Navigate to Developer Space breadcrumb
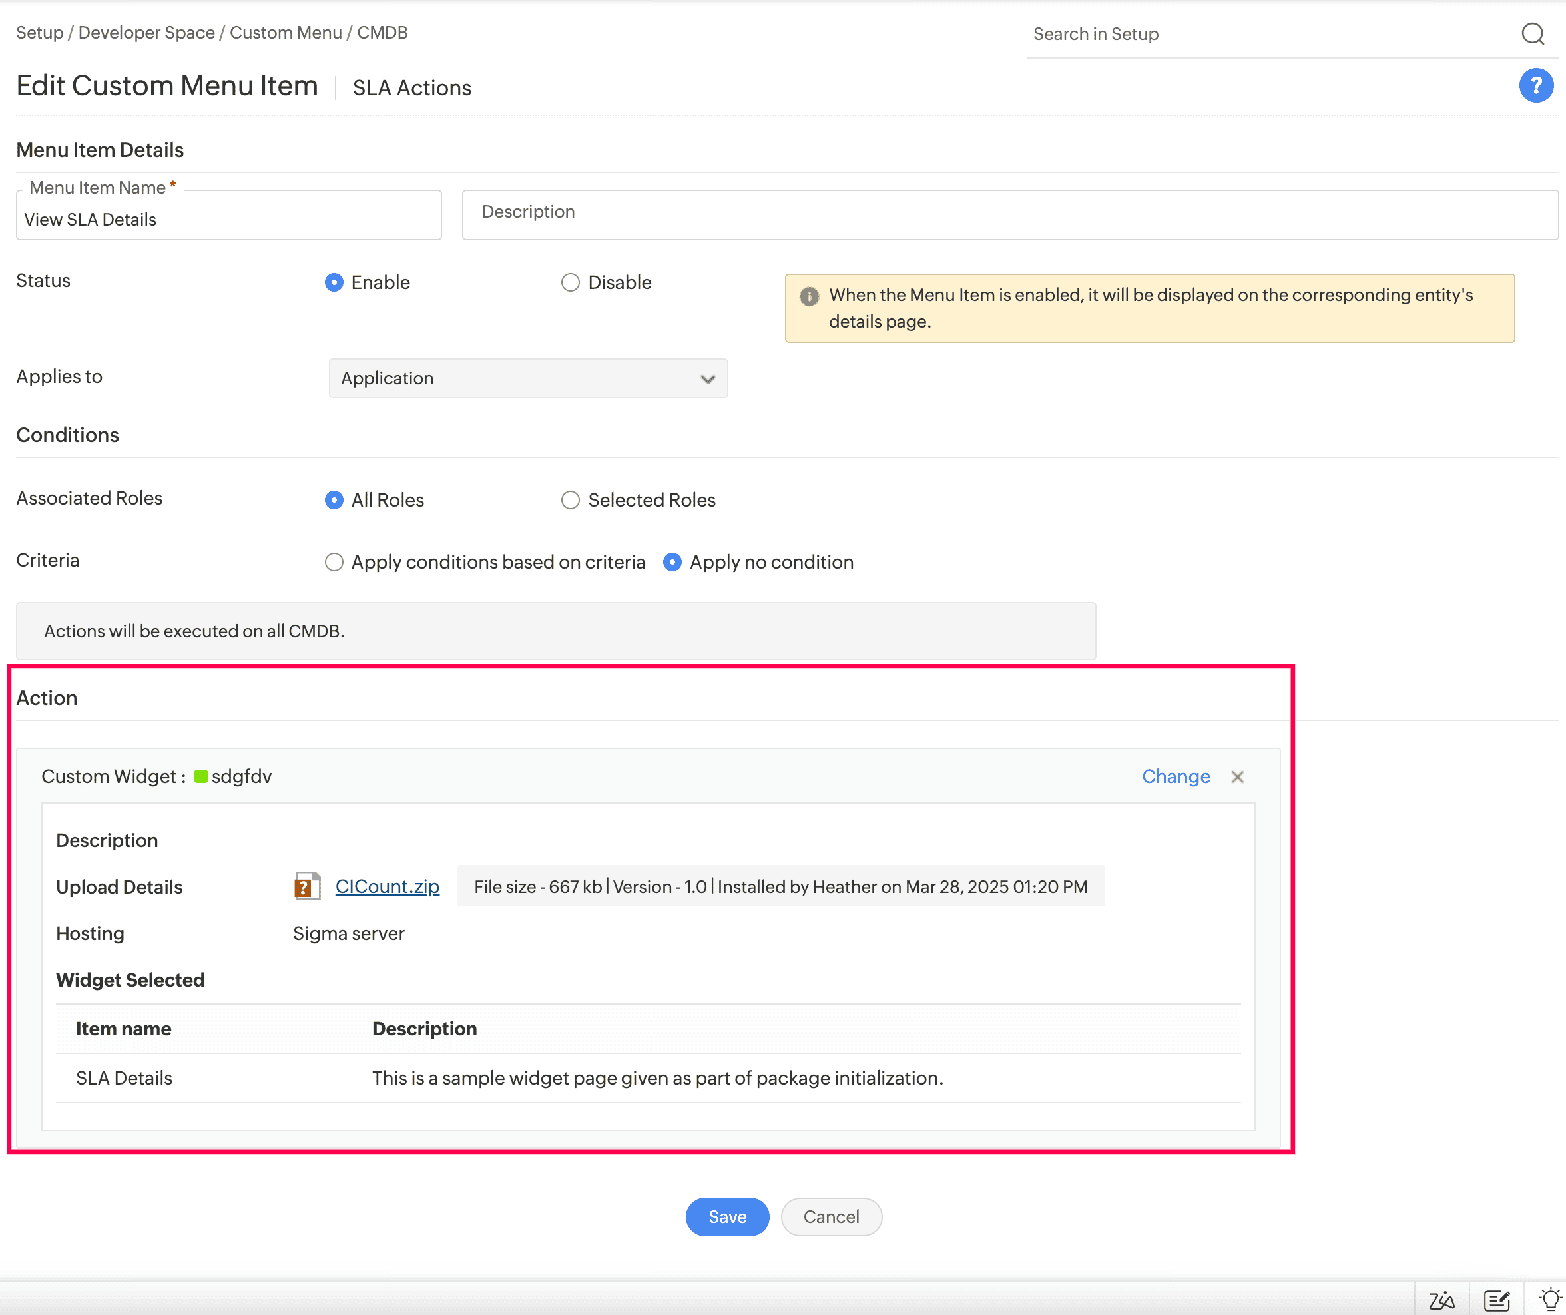This screenshot has height=1315, width=1566. pos(146,32)
